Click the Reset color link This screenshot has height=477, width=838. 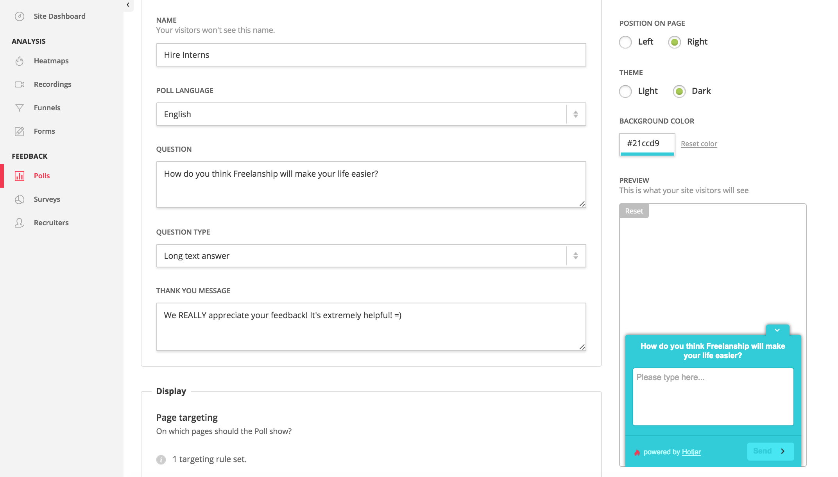(x=699, y=144)
